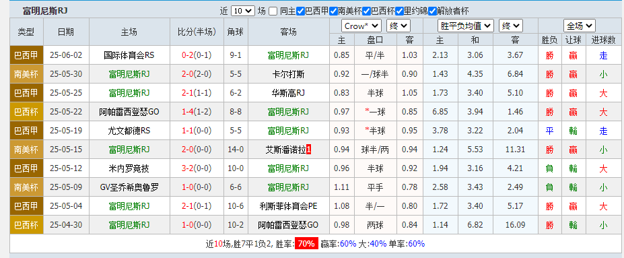Image resolution: width=624 pixels, height=258 pixels.
Task: Click the 角球 column header
Action: 236,32
